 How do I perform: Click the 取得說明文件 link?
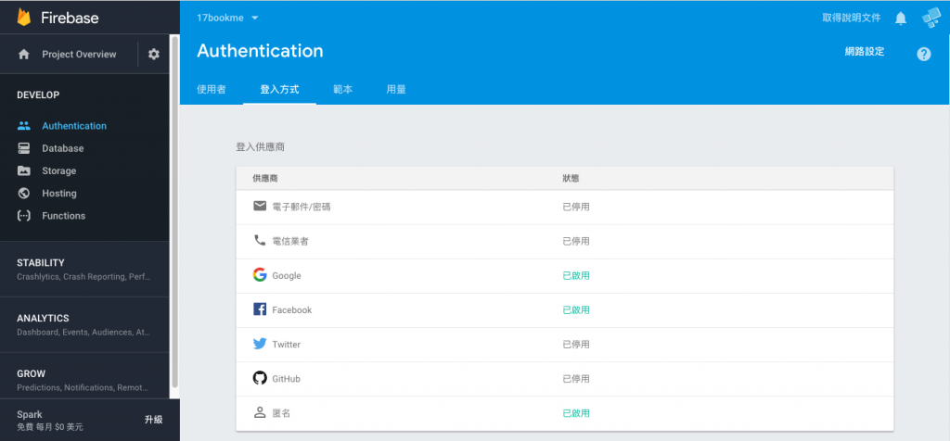pyautogui.click(x=852, y=19)
